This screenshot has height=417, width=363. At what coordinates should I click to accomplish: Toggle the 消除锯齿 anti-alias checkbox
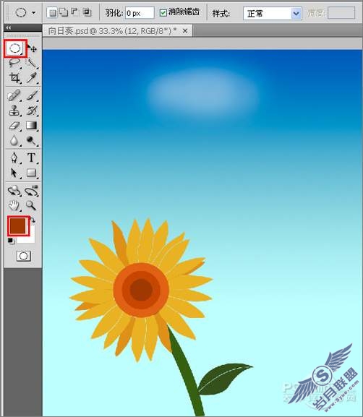point(163,12)
